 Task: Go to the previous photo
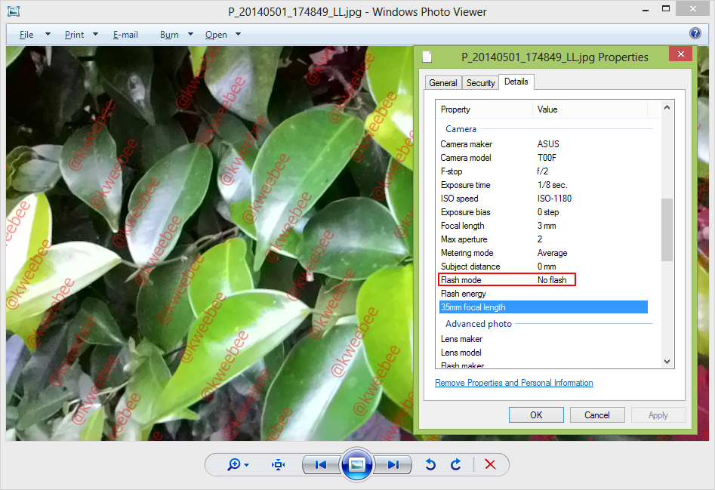(321, 464)
